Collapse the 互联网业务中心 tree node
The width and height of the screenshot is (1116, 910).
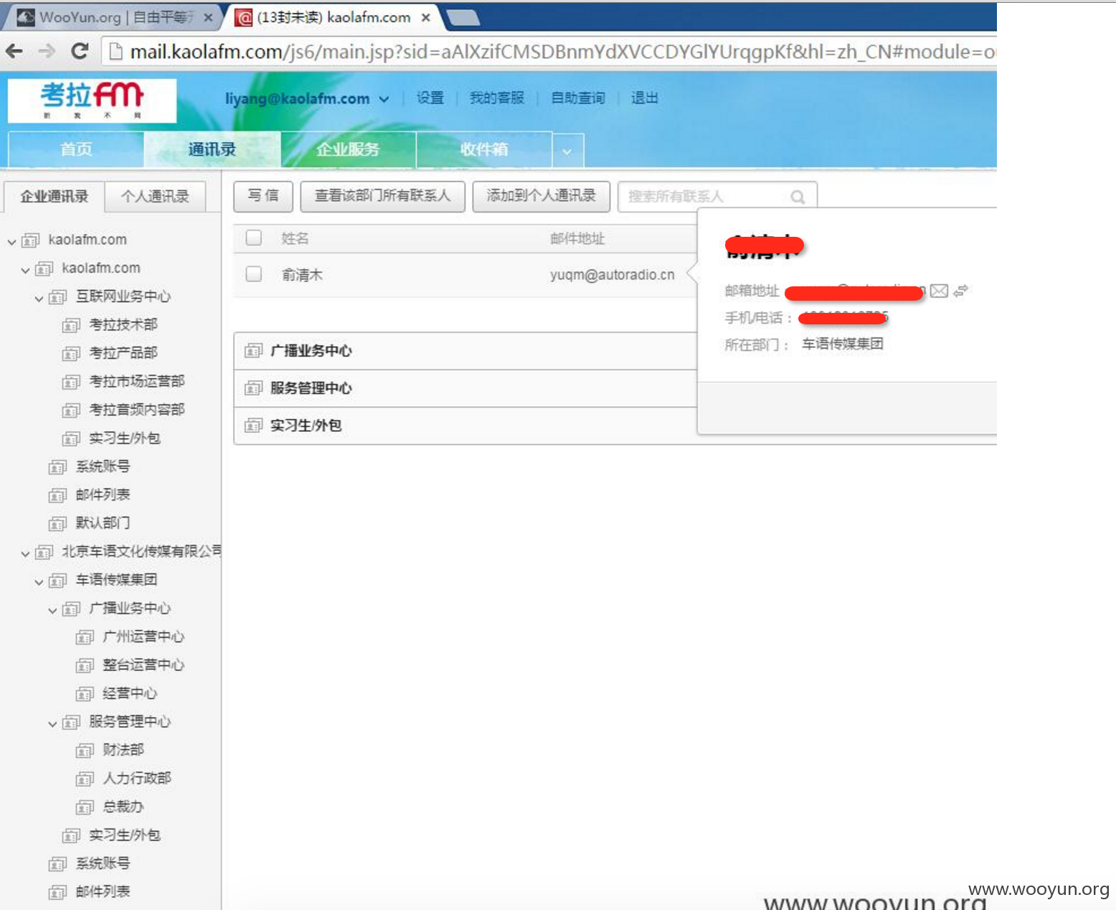point(39,299)
